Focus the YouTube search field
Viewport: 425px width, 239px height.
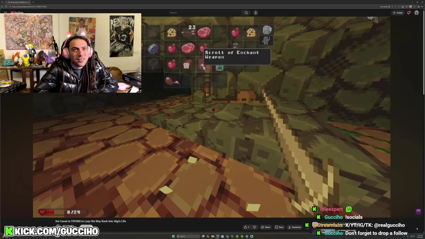[205, 13]
